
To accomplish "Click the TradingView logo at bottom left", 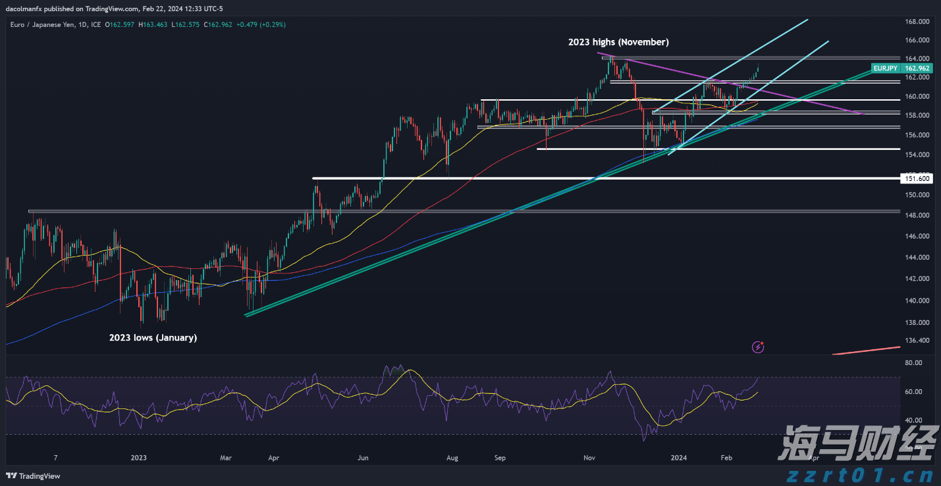I will point(33,476).
